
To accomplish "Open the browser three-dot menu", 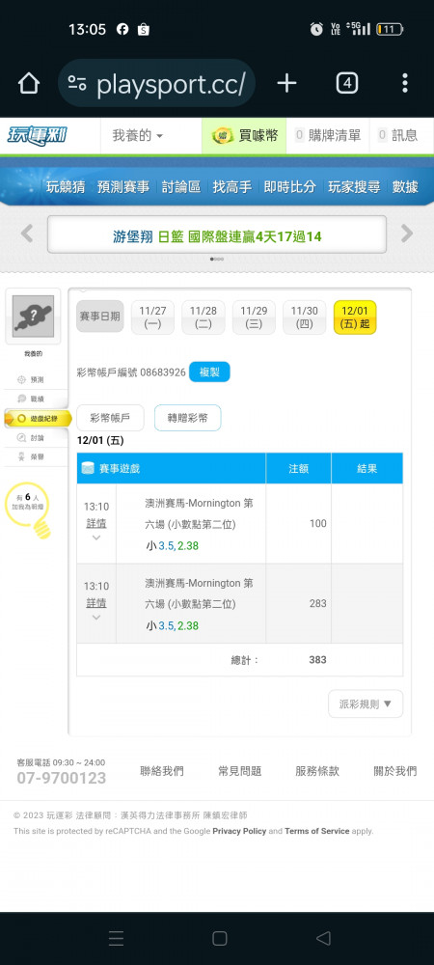I will [404, 83].
